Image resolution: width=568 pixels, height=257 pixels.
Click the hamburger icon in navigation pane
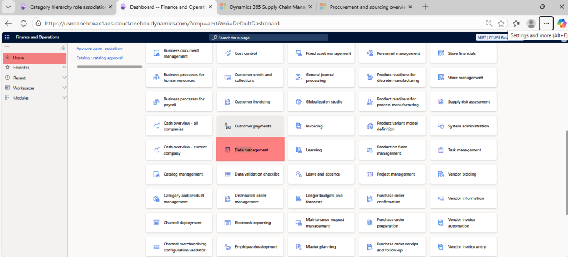tap(7, 48)
